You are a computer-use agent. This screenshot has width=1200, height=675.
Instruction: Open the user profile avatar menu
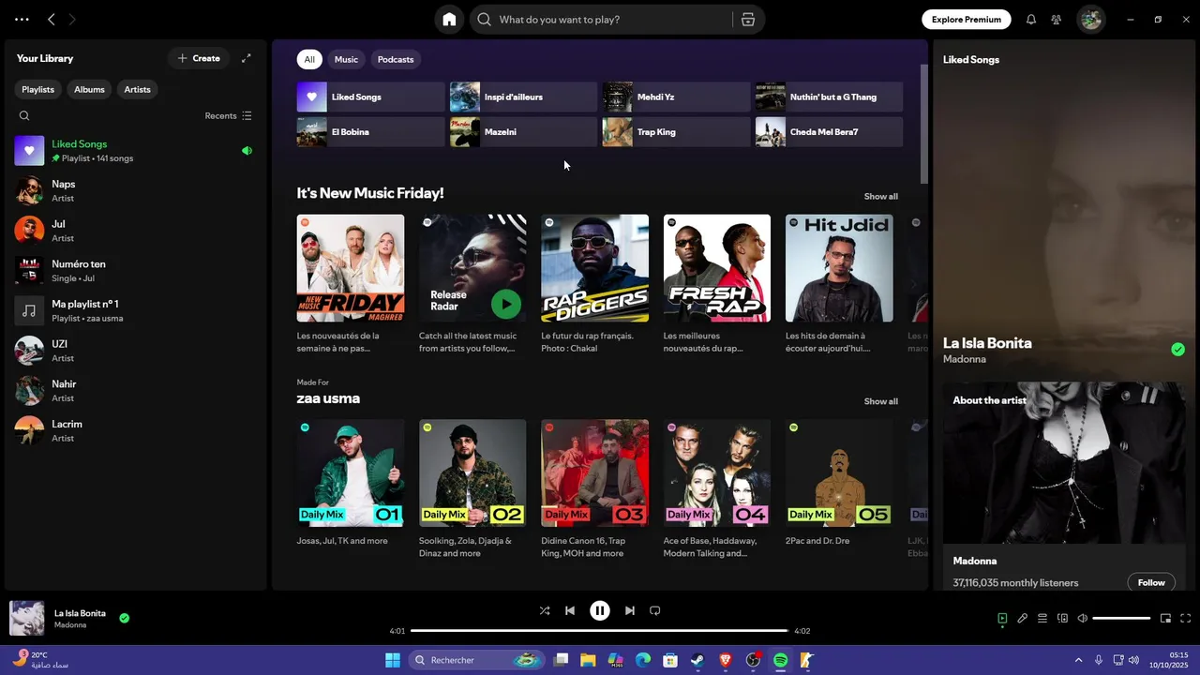[x=1090, y=19]
